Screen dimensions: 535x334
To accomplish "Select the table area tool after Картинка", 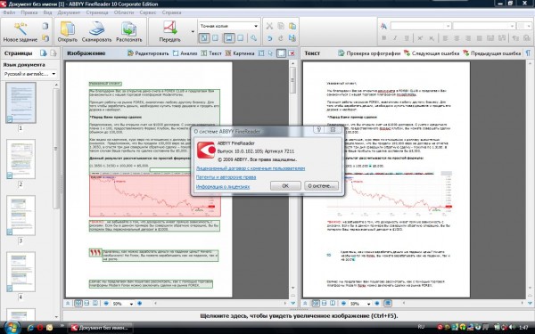I will 261,53.
